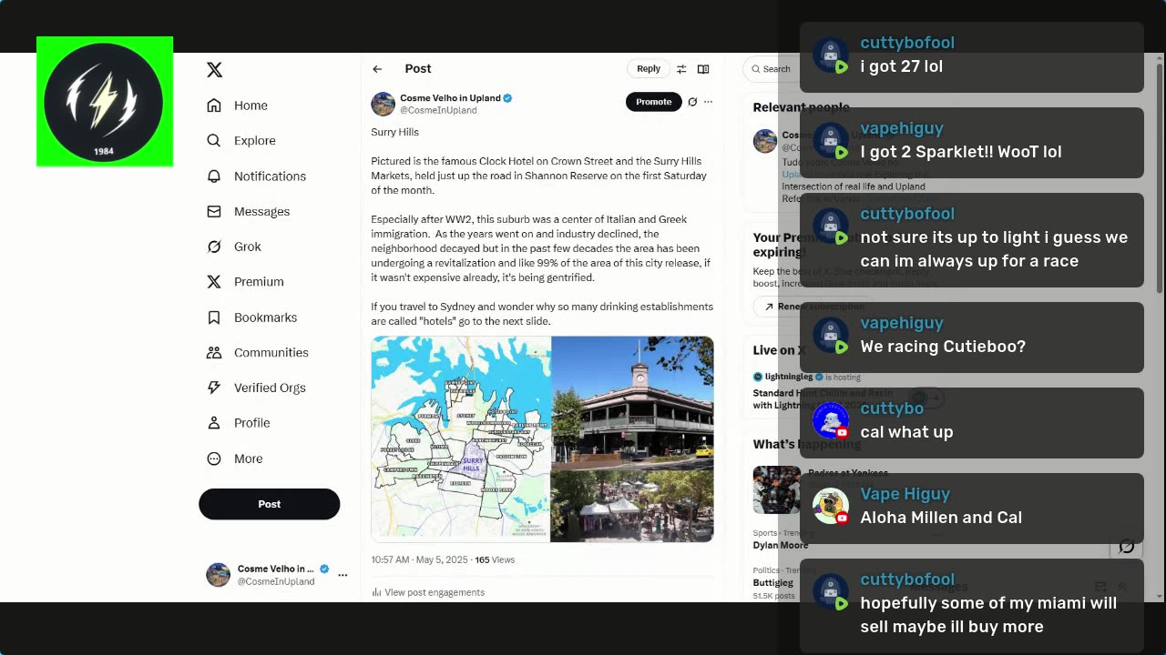This screenshot has width=1166, height=655.
Task: Open View post engagements link
Action: (x=428, y=592)
